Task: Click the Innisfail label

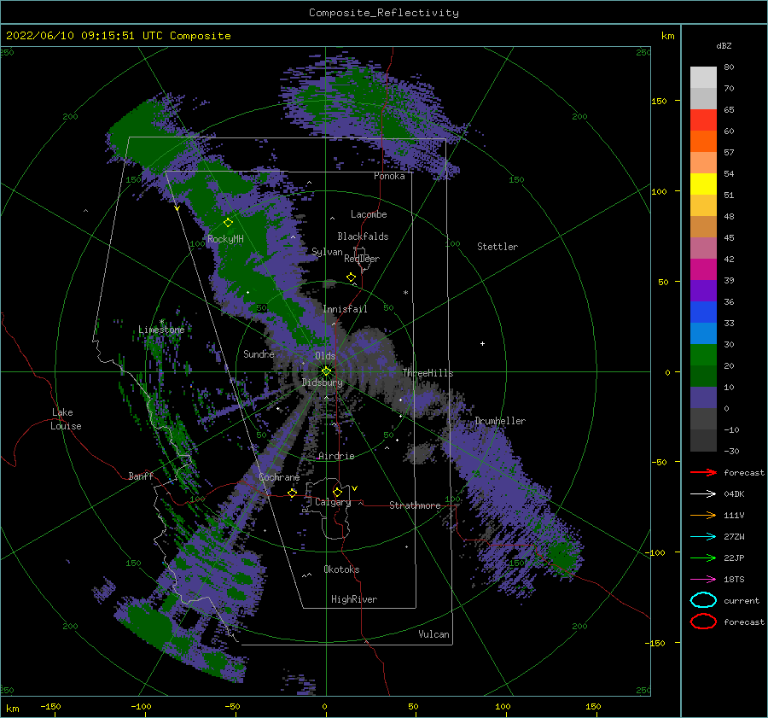Action: pyautogui.click(x=345, y=309)
